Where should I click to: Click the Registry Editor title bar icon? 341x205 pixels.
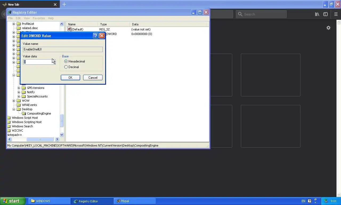tap(10, 12)
